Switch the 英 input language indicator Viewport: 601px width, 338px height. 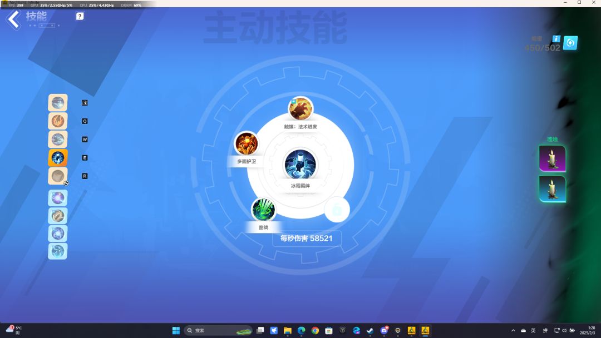pyautogui.click(x=533, y=330)
